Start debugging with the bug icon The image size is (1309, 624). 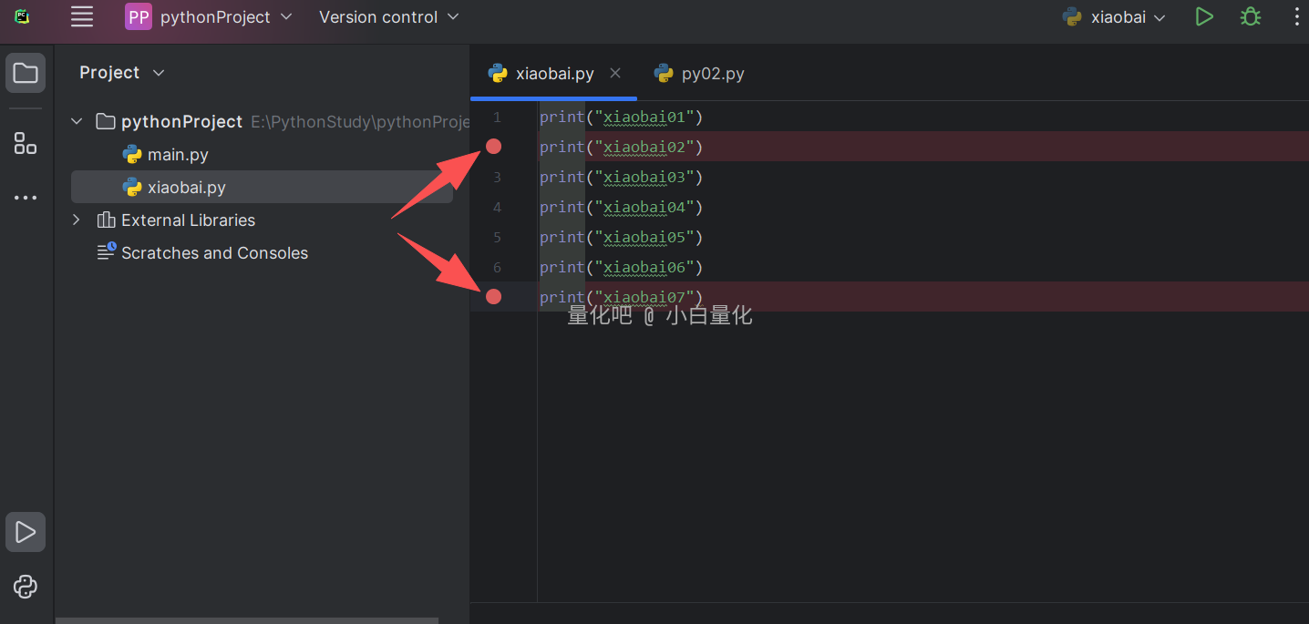[x=1251, y=16]
